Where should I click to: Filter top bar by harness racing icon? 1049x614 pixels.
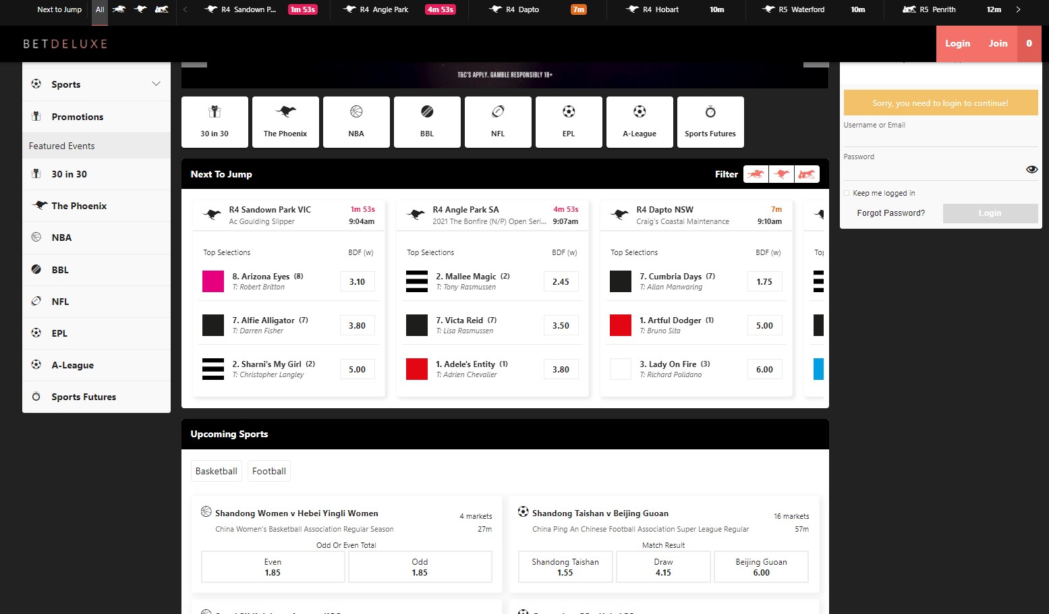(x=162, y=9)
